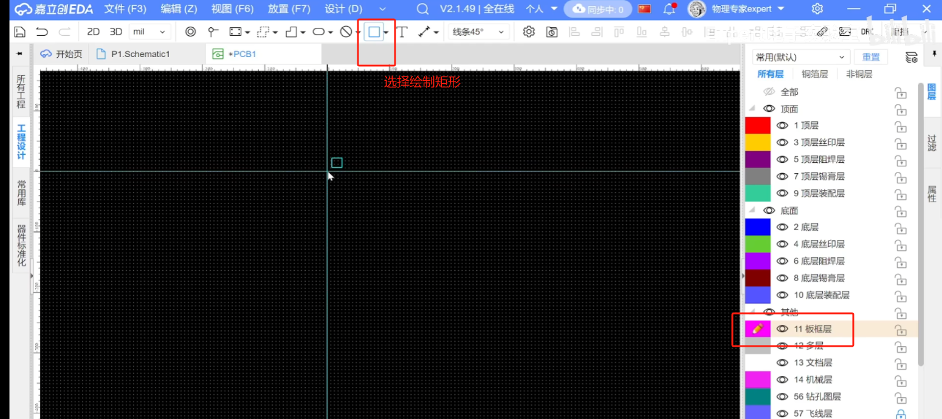This screenshot has width=942, height=419.
Task: Select the dashed region tool
Action: [x=263, y=32]
